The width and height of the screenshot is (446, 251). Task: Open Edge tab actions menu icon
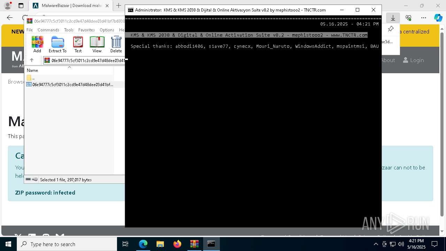[x=21, y=6]
